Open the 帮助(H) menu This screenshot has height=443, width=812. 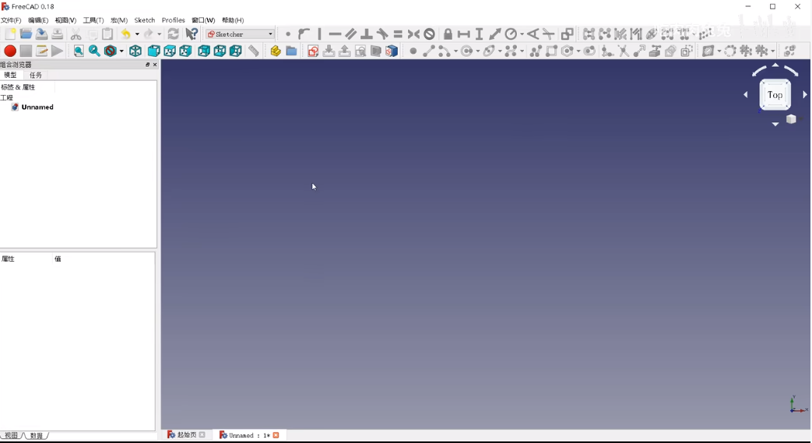pyautogui.click(x=233, y=20)
